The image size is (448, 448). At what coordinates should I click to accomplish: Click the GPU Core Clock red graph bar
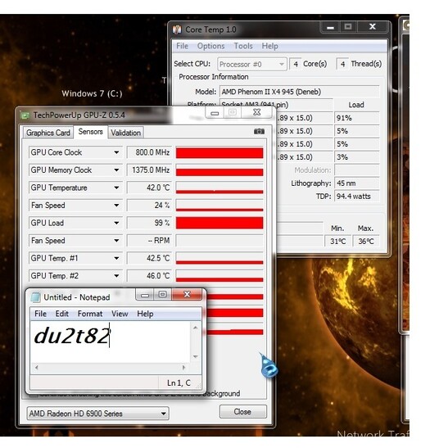click(x=219, y=153)
